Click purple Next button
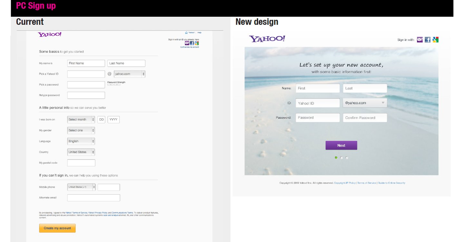 341,145
